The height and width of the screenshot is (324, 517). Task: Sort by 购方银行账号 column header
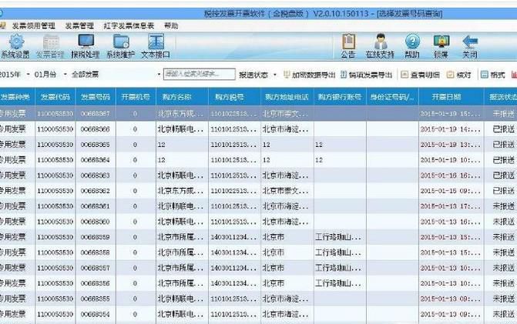[x=340, y=97]
